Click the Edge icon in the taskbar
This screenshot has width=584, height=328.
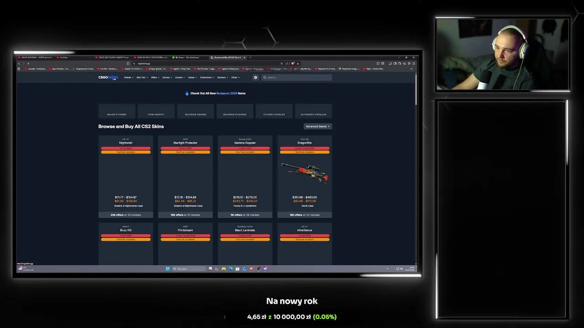(230, 269)
